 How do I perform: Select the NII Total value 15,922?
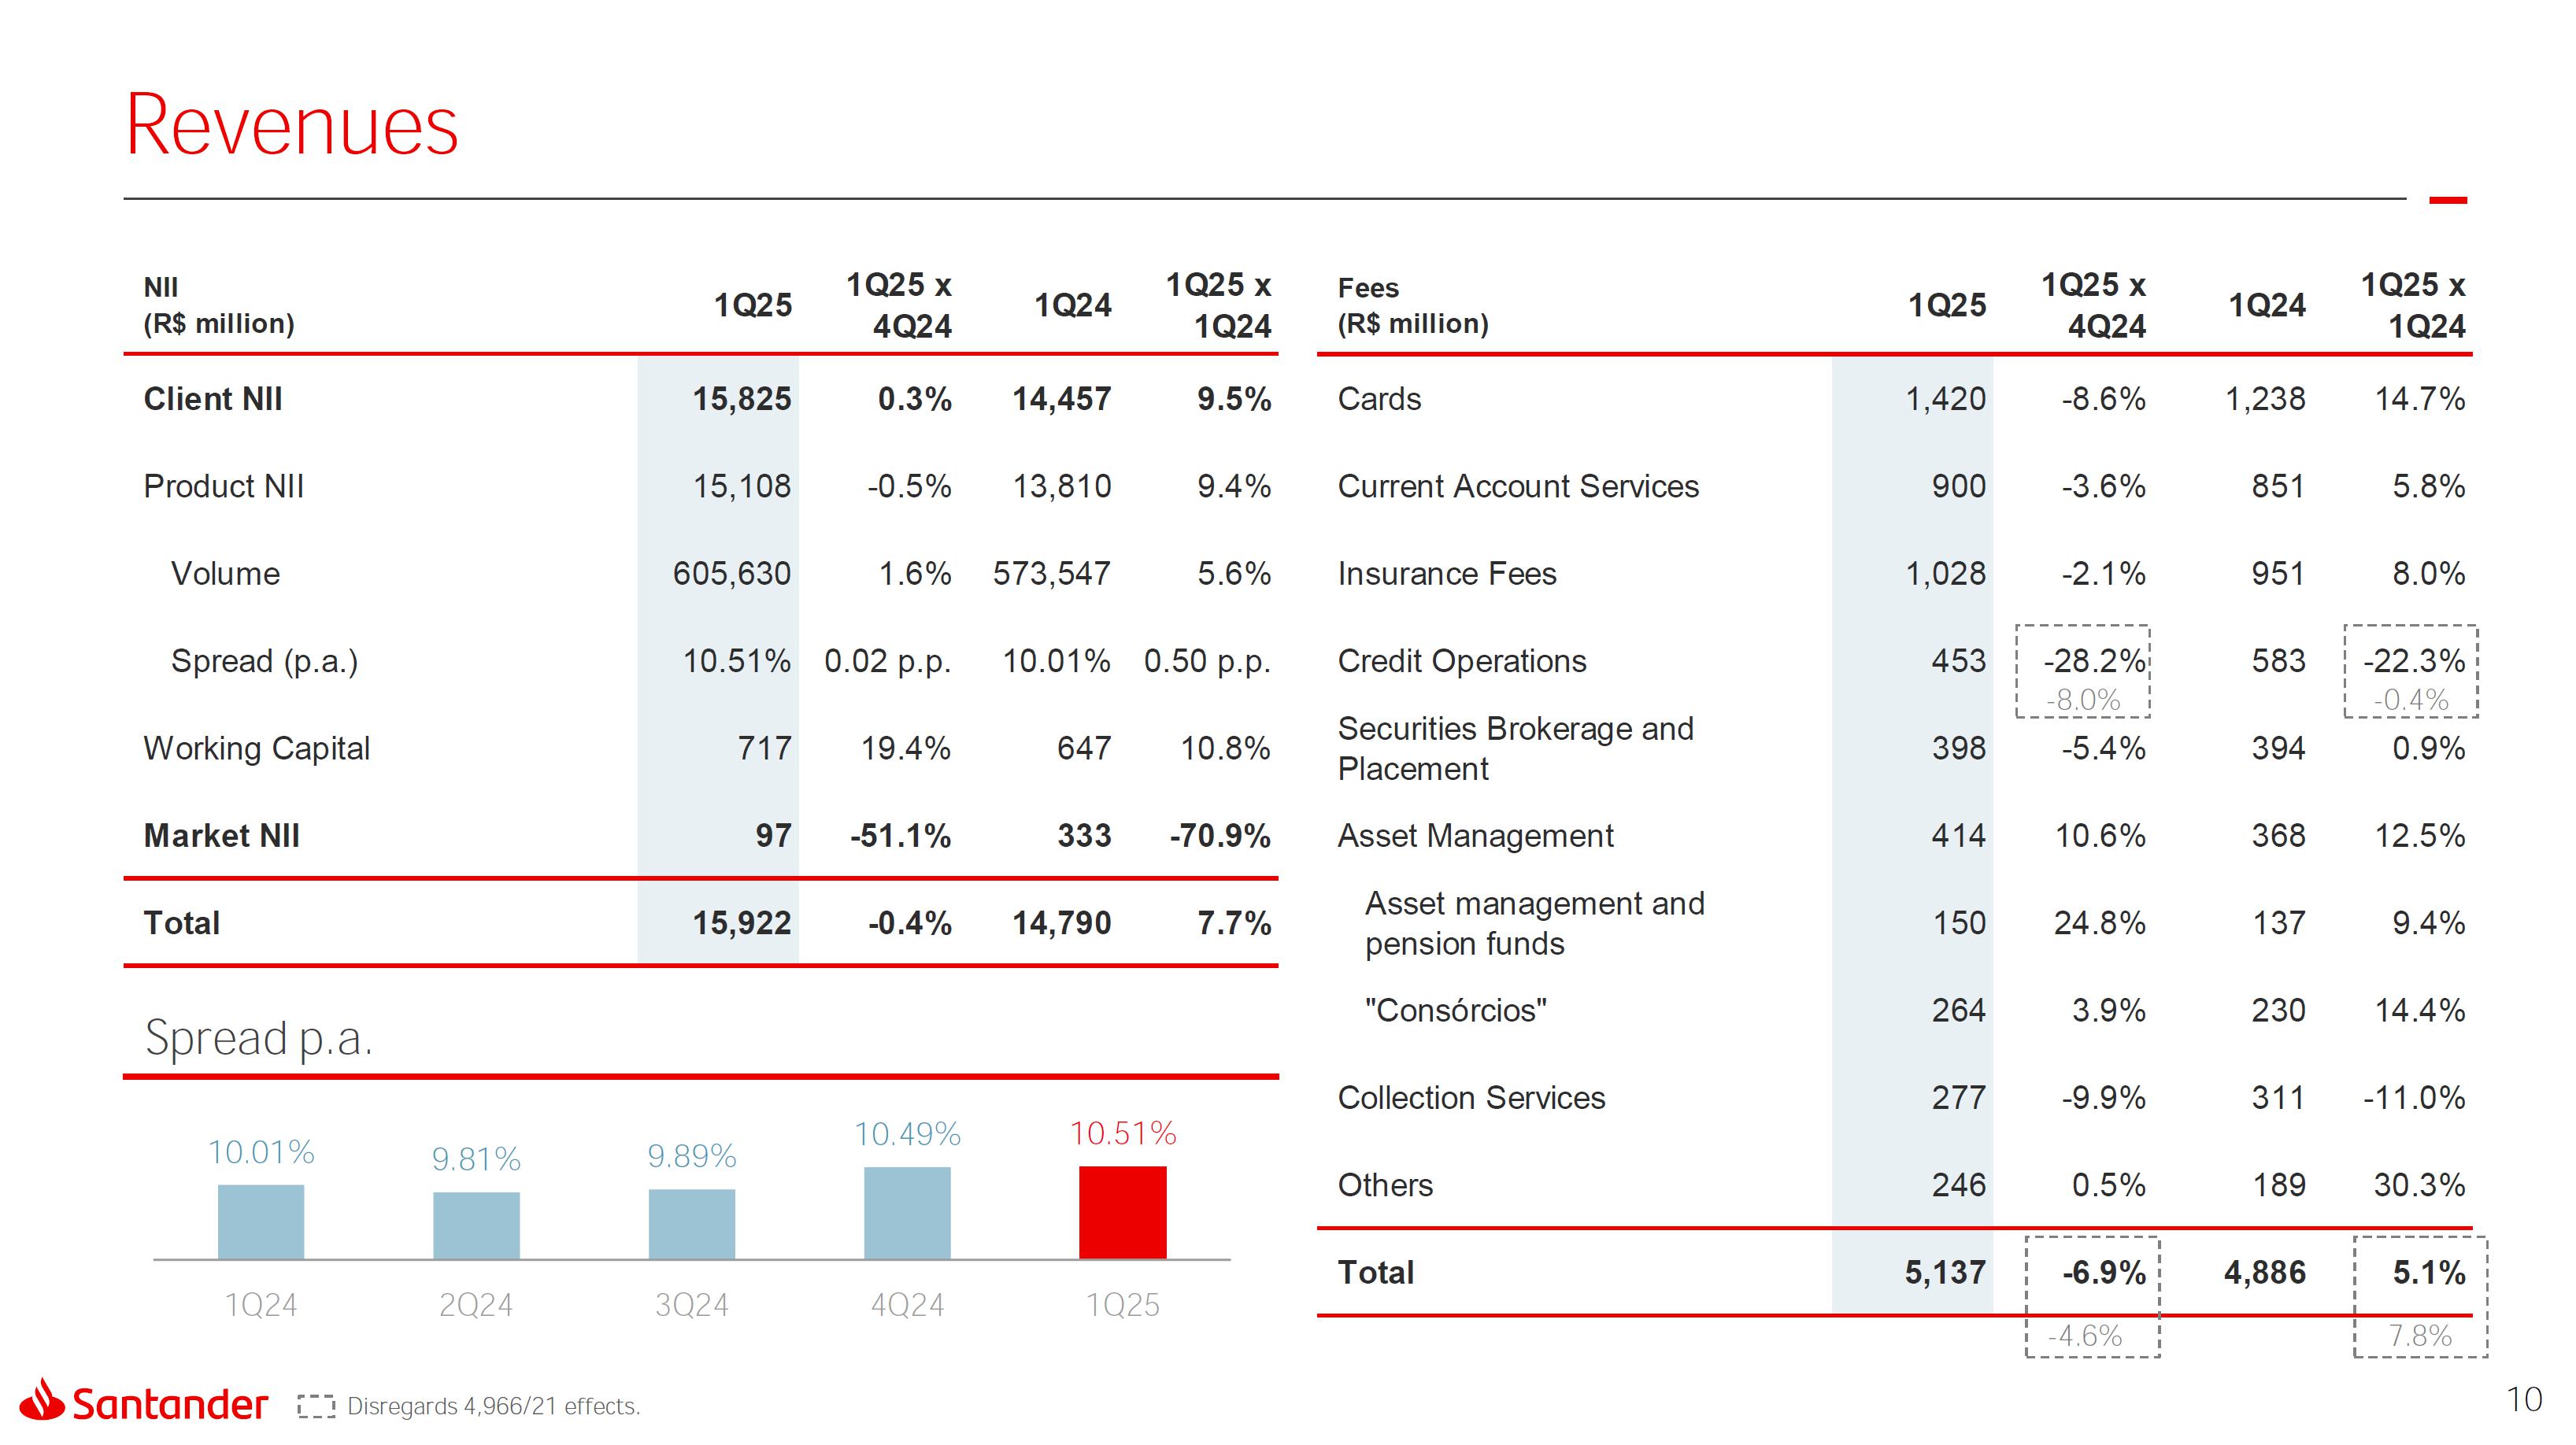[741, 922]
